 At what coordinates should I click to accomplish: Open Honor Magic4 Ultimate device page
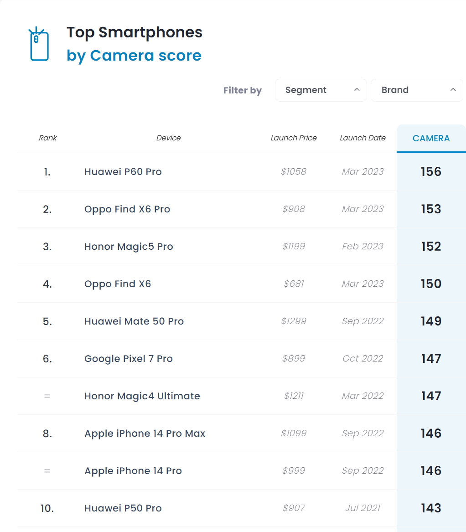pos(142,396)
